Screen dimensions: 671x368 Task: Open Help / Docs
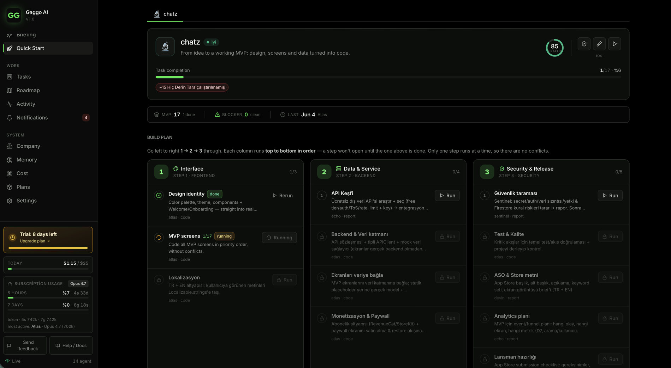click(71, 345)
